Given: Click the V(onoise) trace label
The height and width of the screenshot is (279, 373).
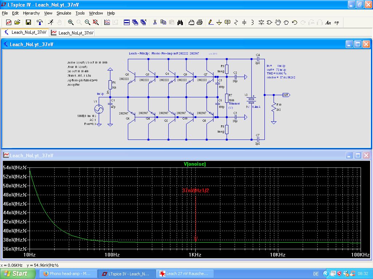Looking at the screenshot, I should [195, 164].
